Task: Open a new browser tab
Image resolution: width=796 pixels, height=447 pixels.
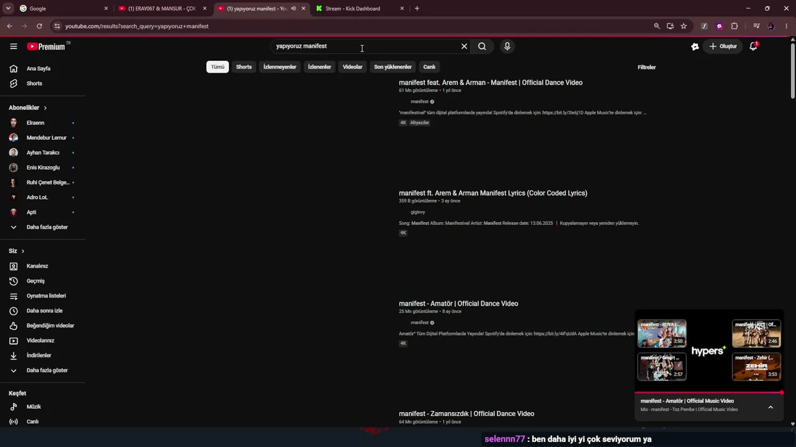Action: (417, 9)
